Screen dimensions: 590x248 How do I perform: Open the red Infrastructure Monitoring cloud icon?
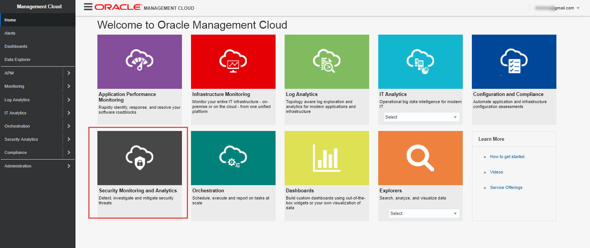point(233,61)
